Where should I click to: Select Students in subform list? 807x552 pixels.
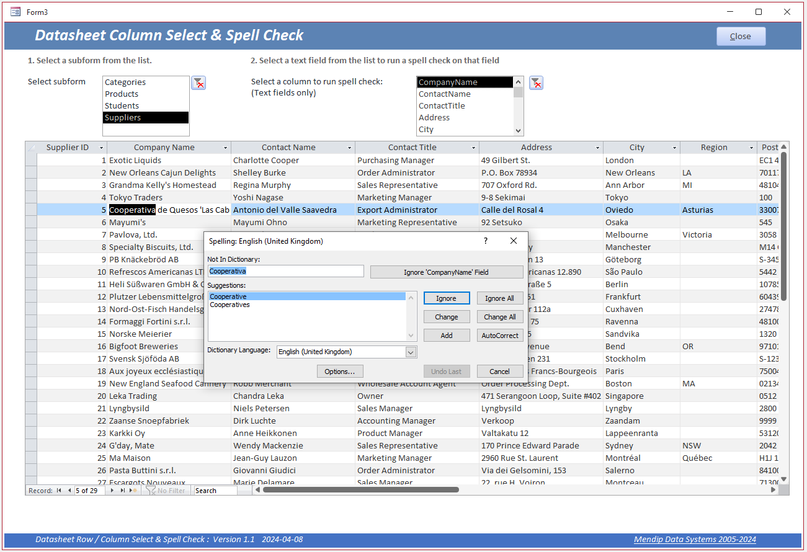[146, 105]
